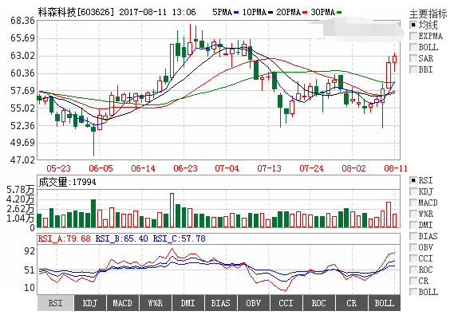The height and width of the screenshot is (315, 458).
Task: Open the OBV bottom tab
Action: click(x=254, y=303)
